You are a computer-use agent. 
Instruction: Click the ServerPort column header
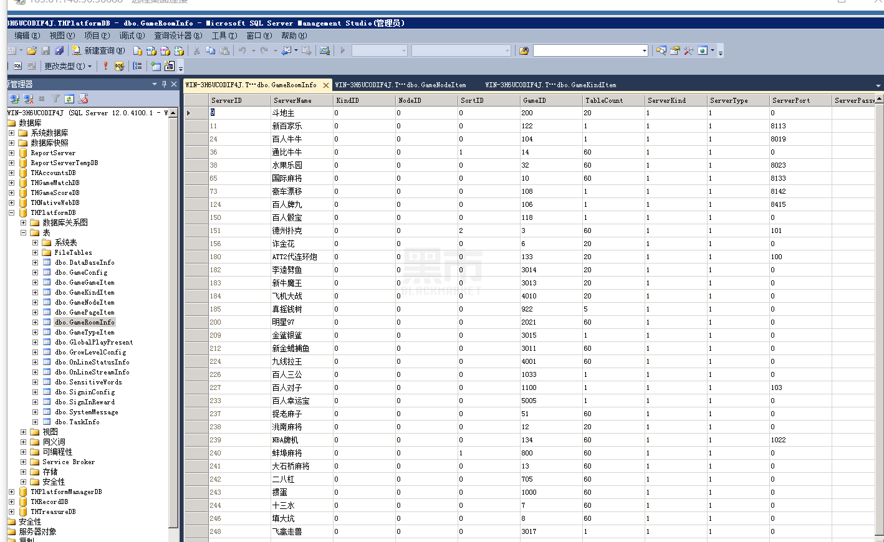pos(800,100)
